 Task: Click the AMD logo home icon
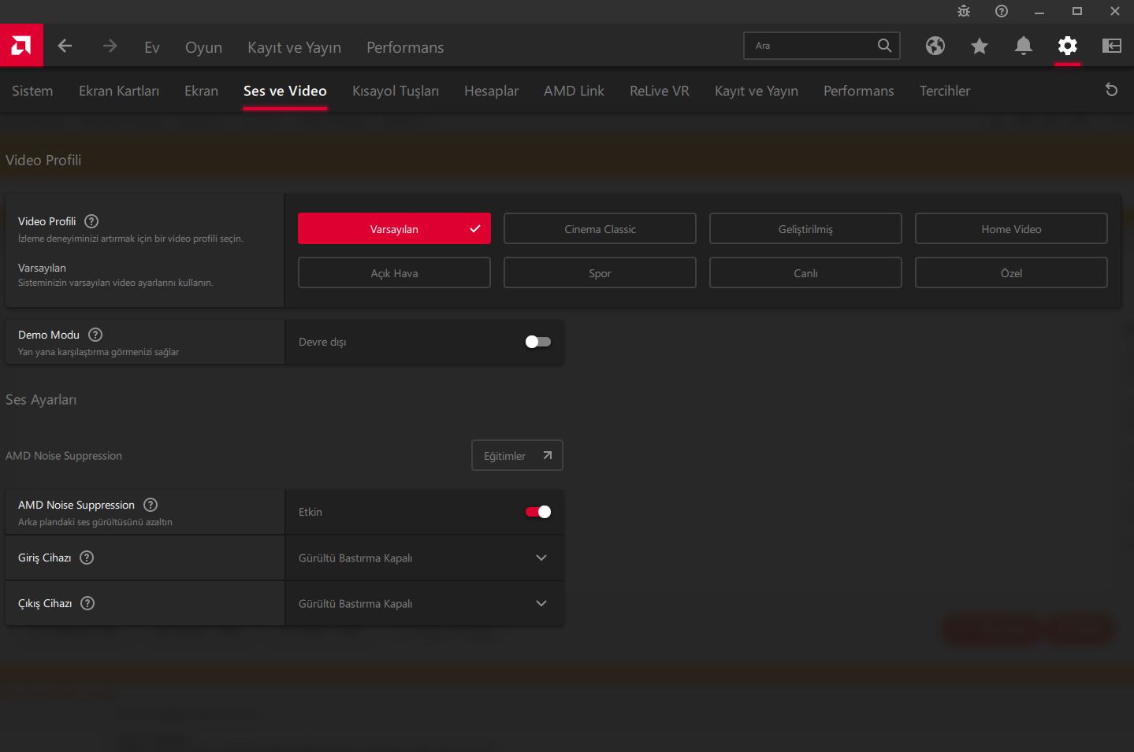pyautogui.click(x=21, y=46)
